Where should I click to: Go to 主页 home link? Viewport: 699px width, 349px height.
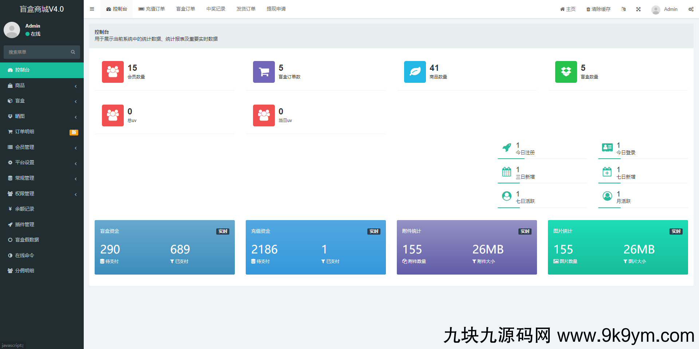(568, 9)
